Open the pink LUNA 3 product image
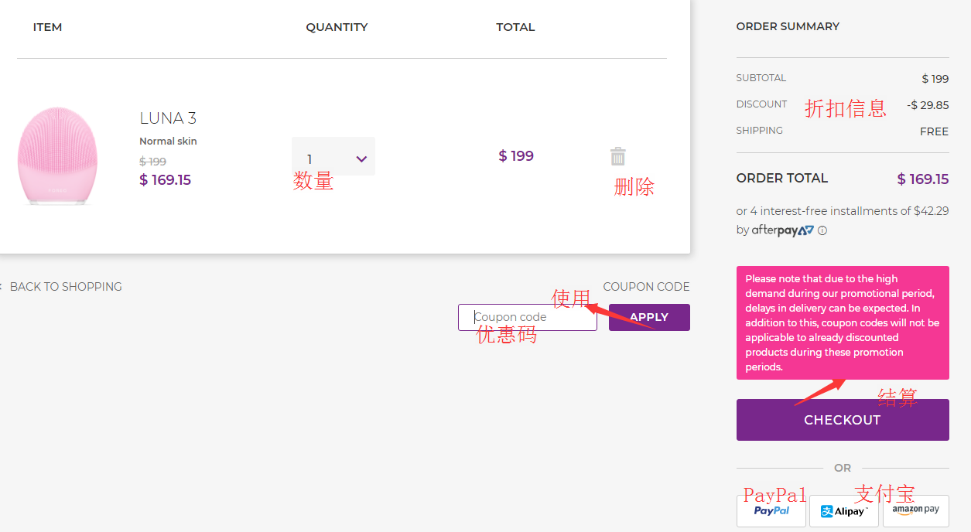 (x=58, y=156)
